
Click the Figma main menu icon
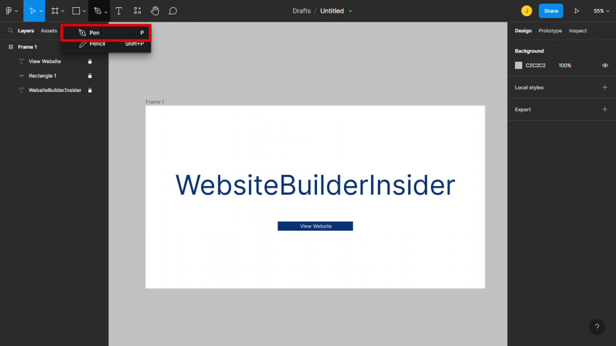[9, 10]
